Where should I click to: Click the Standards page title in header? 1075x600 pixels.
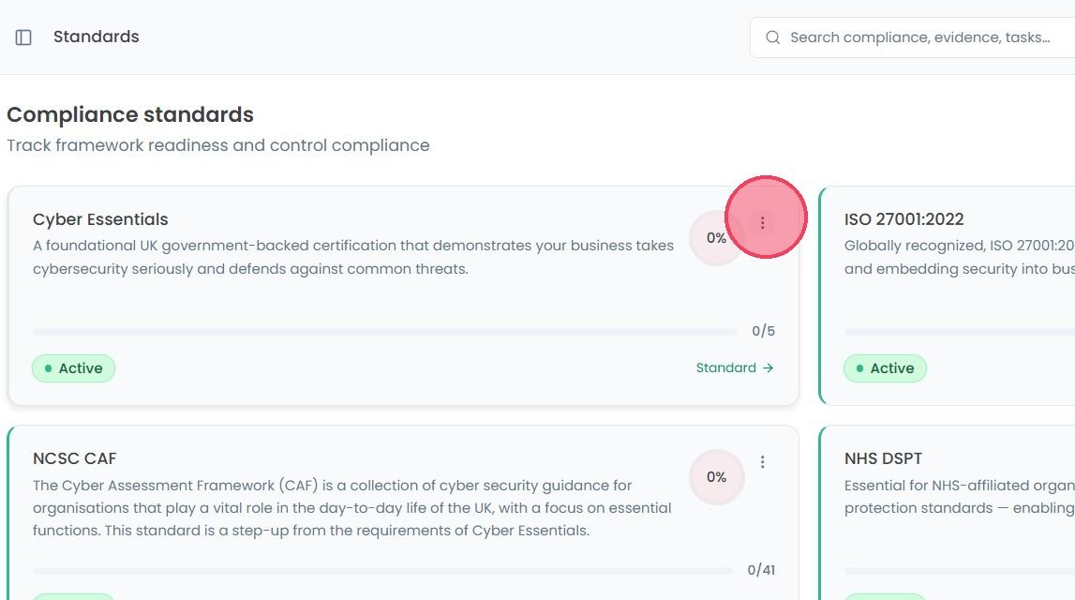pyautogui.click(x=97, y=37)
